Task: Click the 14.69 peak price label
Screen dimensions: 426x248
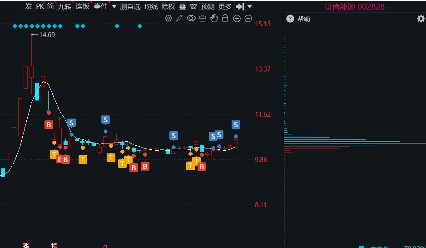Action: 47,35
